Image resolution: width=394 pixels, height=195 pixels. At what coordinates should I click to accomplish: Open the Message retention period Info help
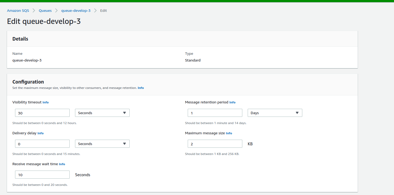pos(232,102)
